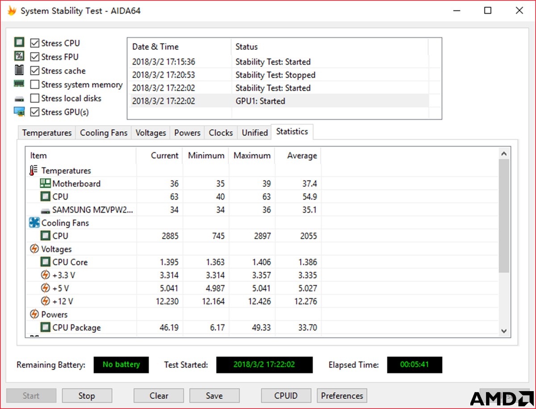
Task: Click the Item column header
Action: point(81,155)
